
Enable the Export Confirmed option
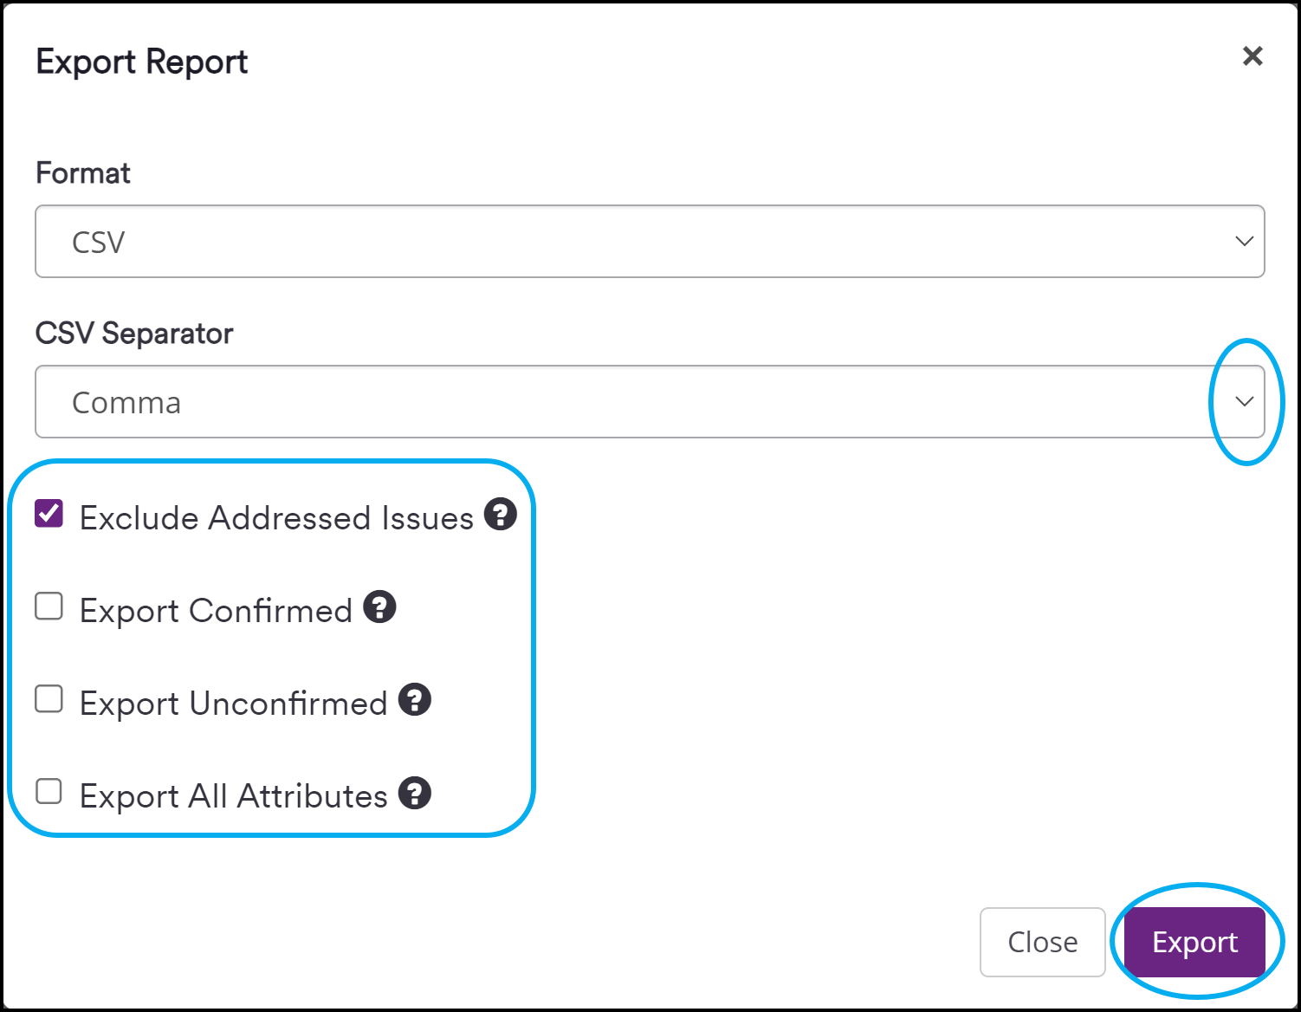pos(48,606)
